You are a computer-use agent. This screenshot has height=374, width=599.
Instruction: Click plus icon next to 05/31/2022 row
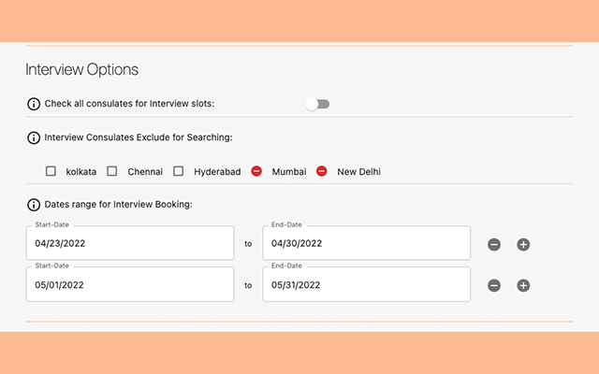[x=523, y=285]
